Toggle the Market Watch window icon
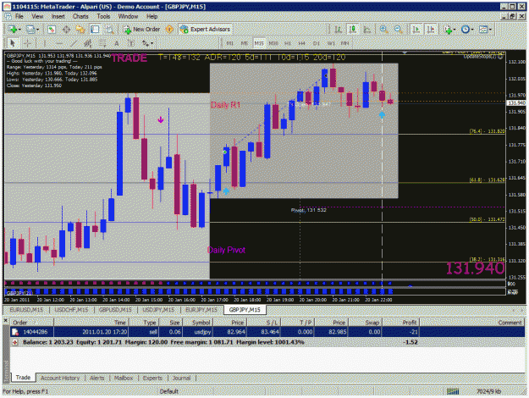The image size is (529, 398). click(52, 30)
